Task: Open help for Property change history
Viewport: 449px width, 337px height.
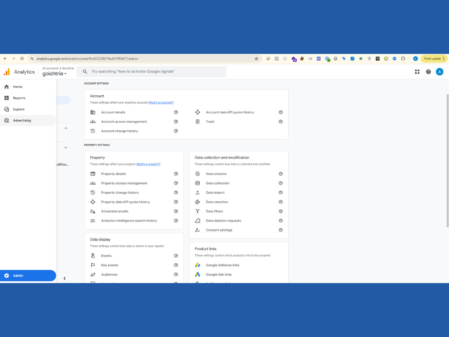Action: coord(176,193)
